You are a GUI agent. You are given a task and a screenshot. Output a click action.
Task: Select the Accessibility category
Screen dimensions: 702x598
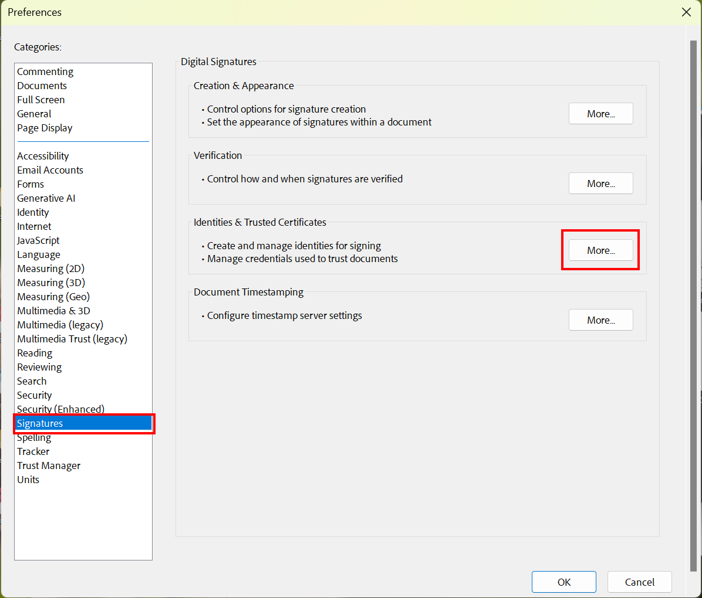click(43, 155)
